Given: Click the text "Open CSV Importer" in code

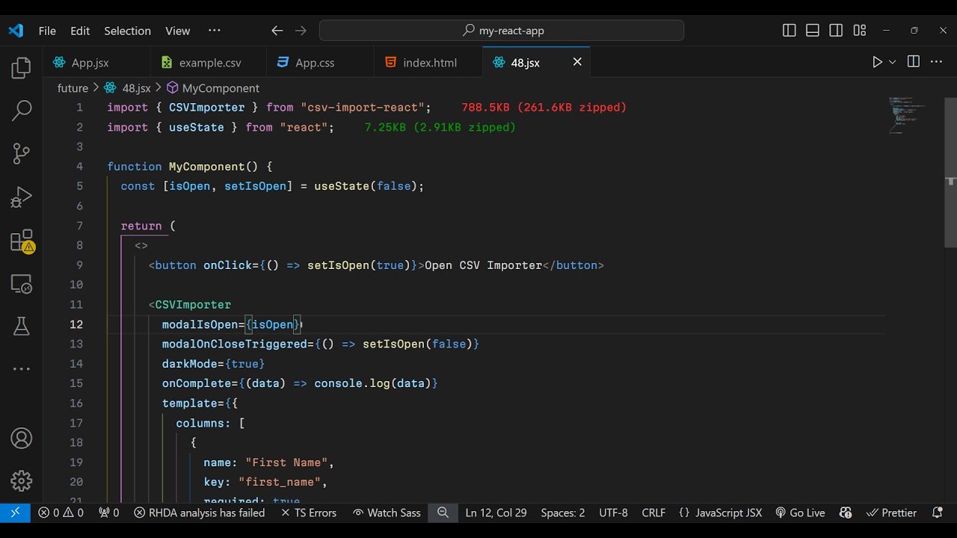Looking at the screenshot, I should [483, 265].
